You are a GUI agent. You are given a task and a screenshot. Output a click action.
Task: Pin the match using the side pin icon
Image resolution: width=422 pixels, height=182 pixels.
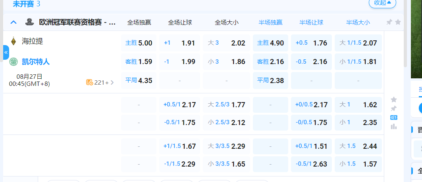pos(394,108)
